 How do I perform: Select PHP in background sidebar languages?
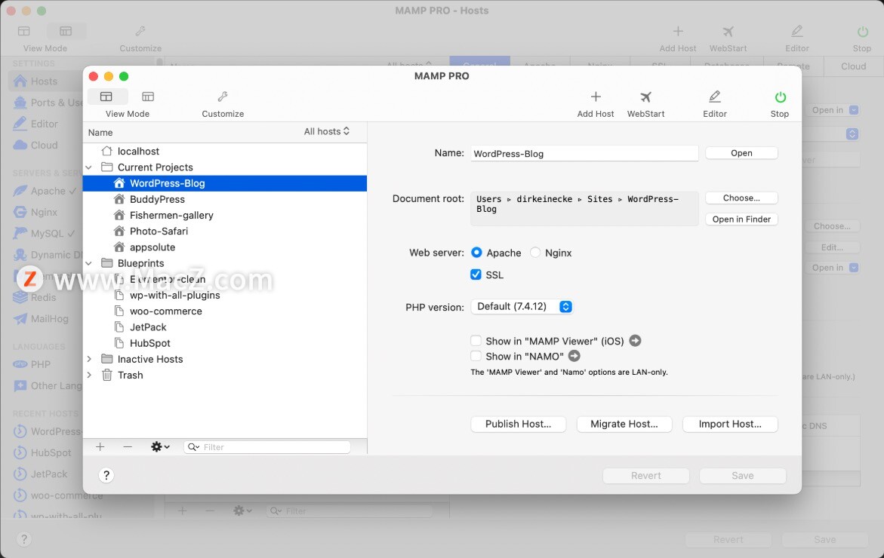tap(40, 364)
